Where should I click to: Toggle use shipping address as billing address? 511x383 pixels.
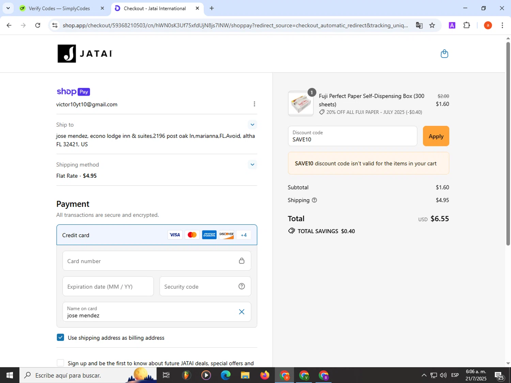[60, 337]
